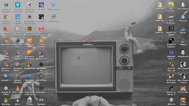Viewport: 189px width, 106px height.
Task: Click the SnagIt 9 icon
Action: pyautogui.click(x=6, y=77)
